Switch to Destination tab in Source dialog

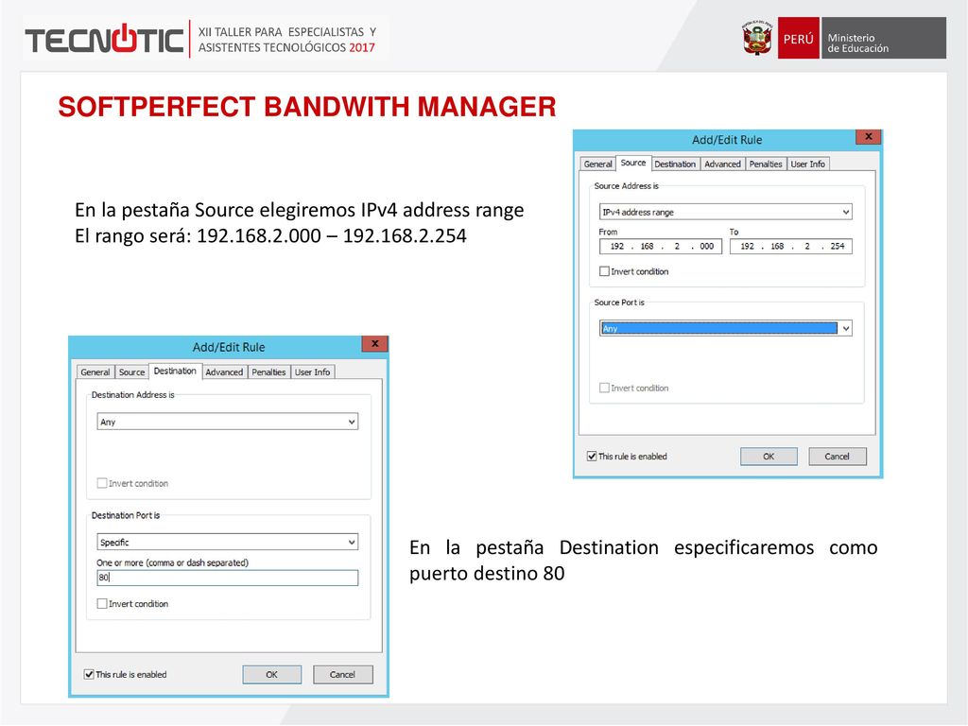pyautogui.click(x=675, y=164)
